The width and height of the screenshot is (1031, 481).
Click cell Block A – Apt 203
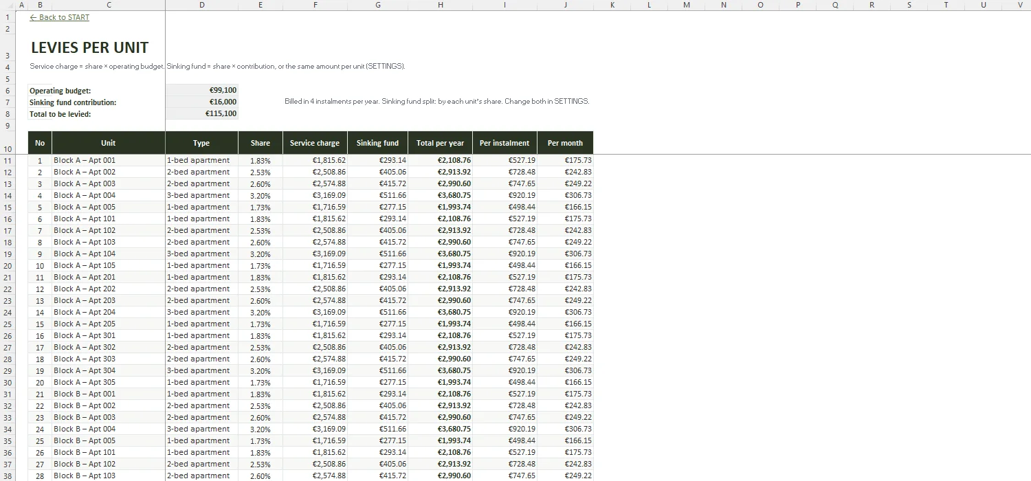109,300
